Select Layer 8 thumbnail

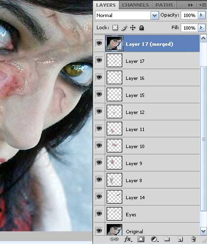(x=114, y=180)
